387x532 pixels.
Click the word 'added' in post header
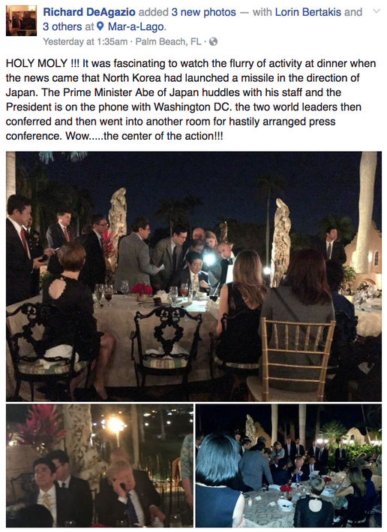[x=154, y=12]
